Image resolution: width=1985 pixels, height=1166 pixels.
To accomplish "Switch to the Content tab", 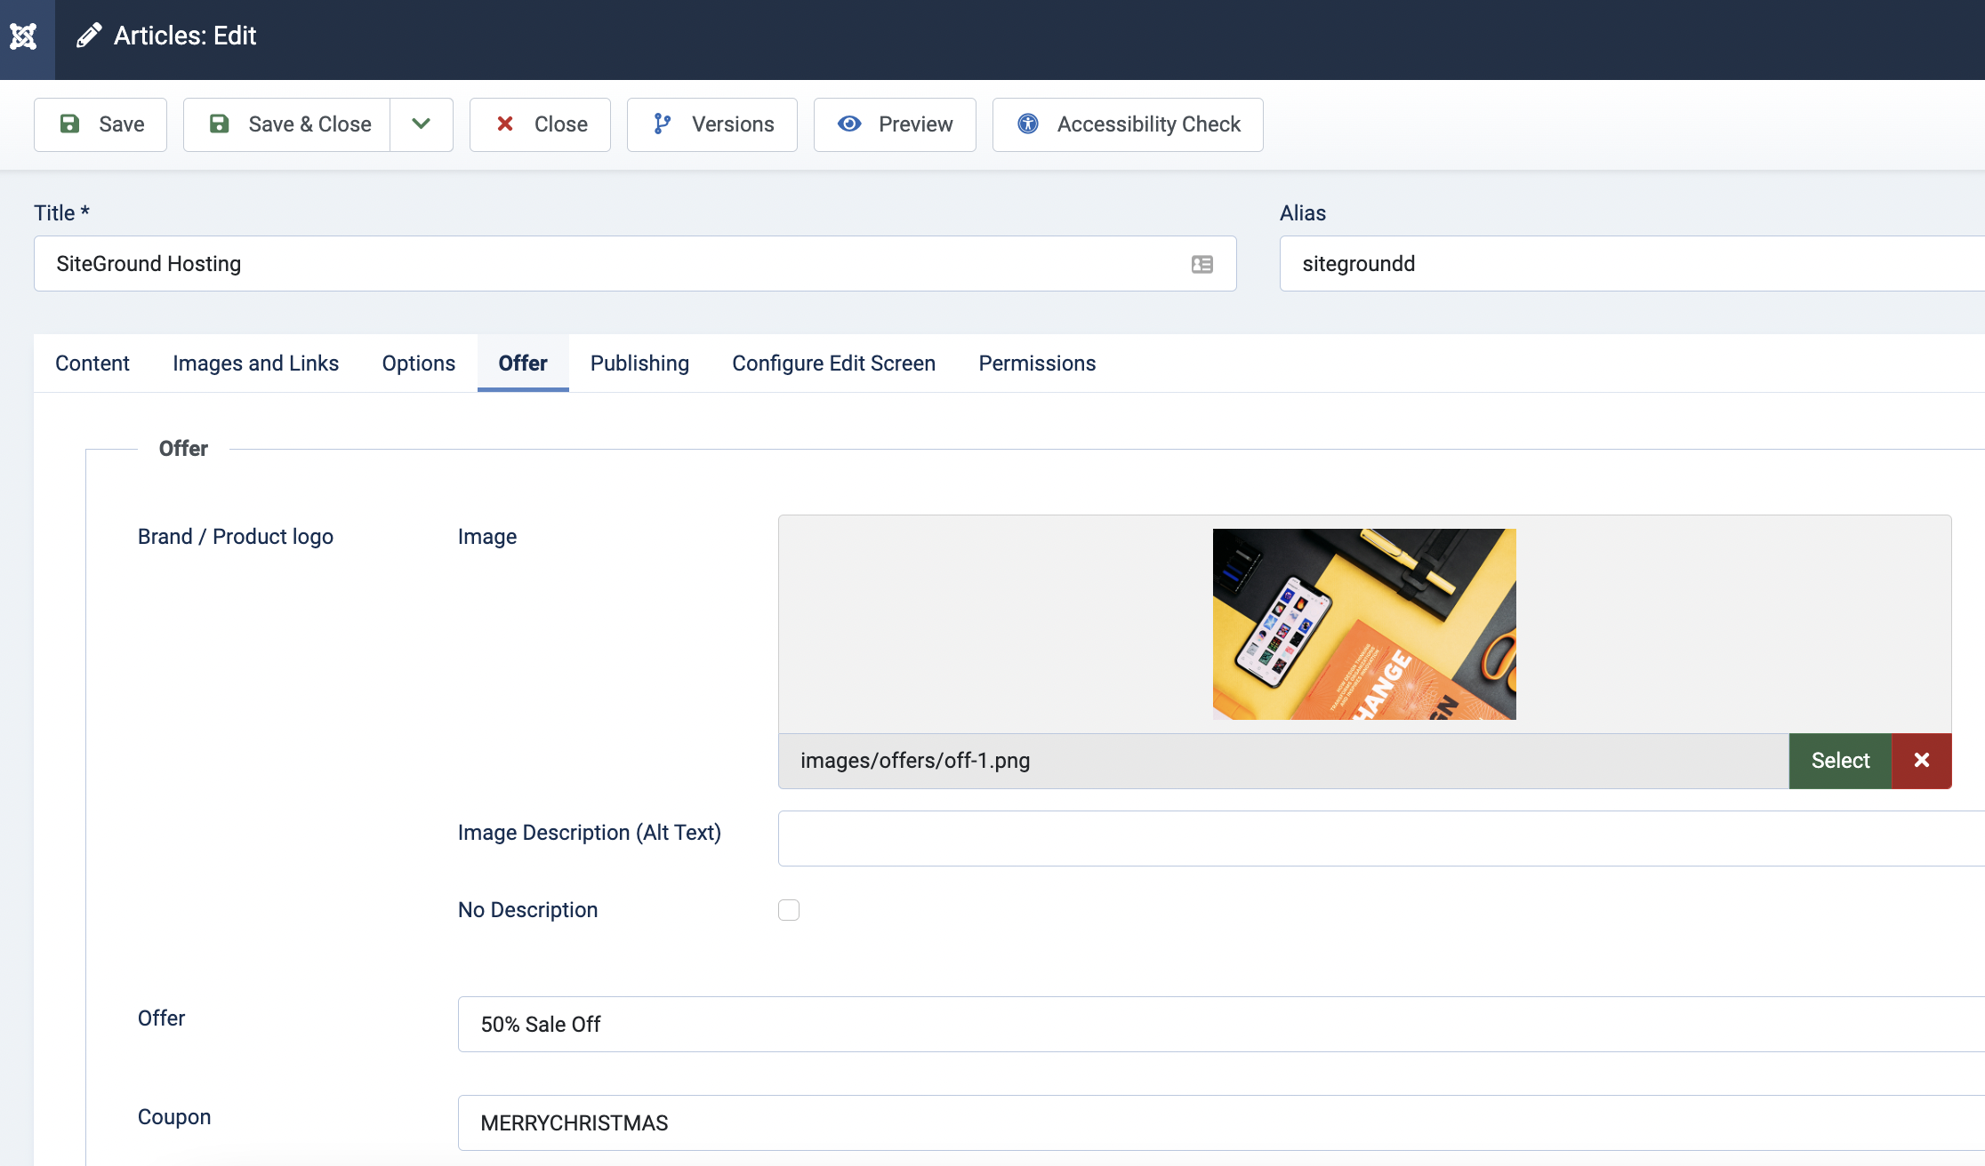I will click(92, 363).
